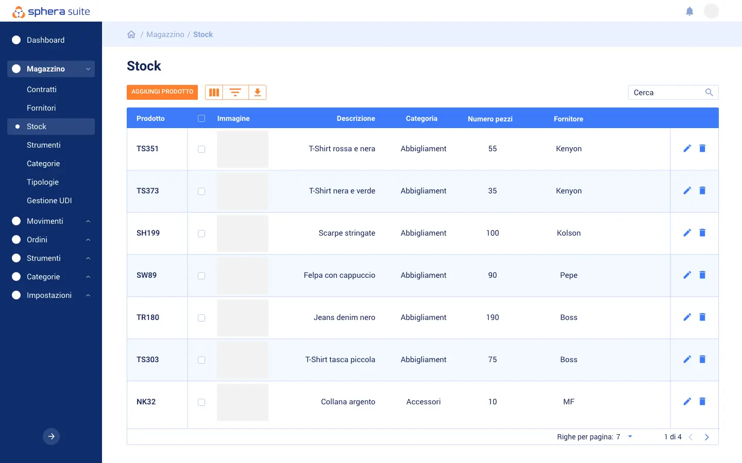Image resolution: width=742 pixels, height=463 pixels.
Task: Open the notifications bell
Action: click(689, 11)
